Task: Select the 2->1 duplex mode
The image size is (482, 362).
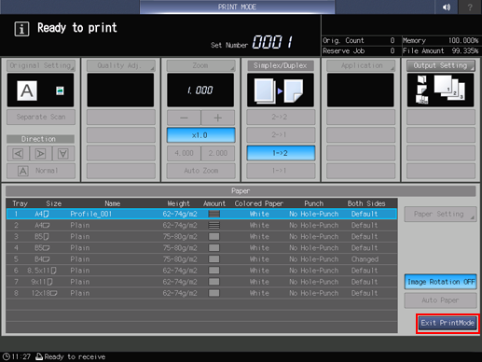Action: [281, 135]
